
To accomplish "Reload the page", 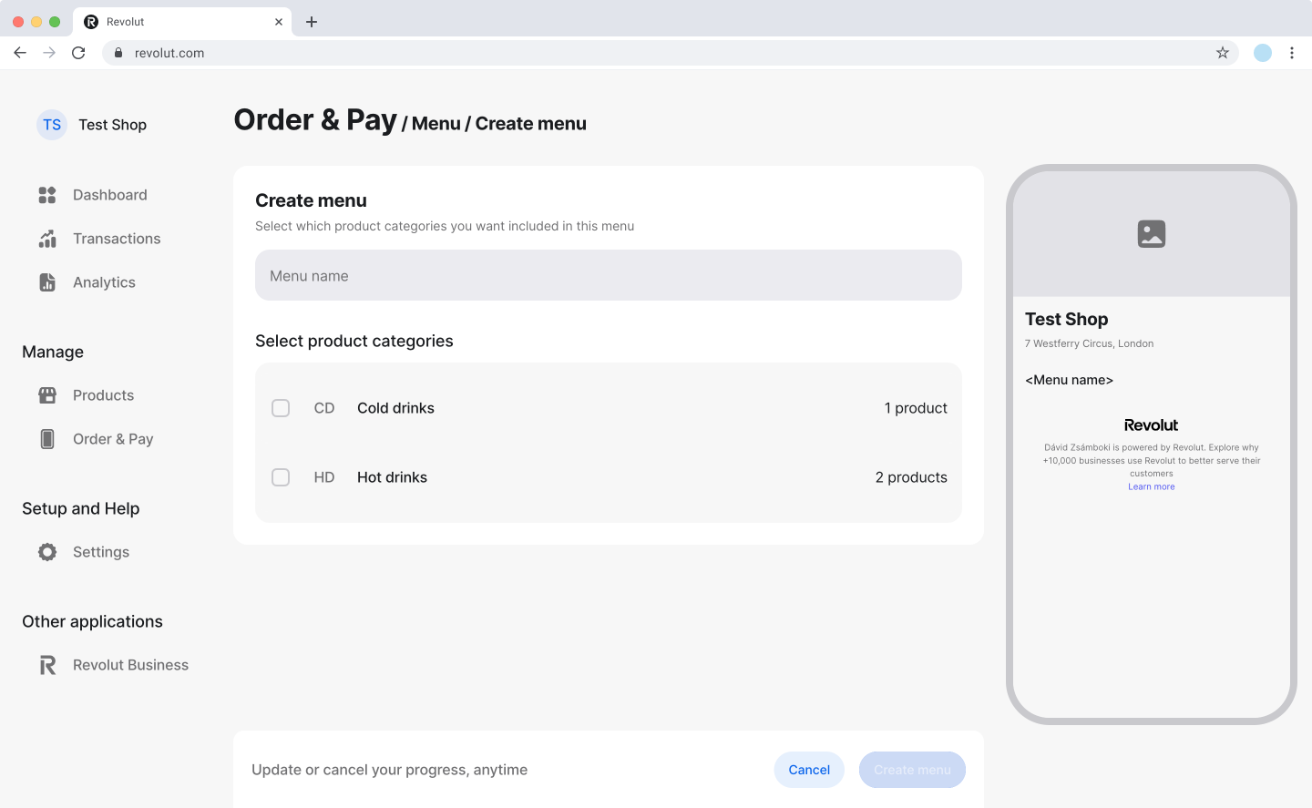I will pos(78,53).
